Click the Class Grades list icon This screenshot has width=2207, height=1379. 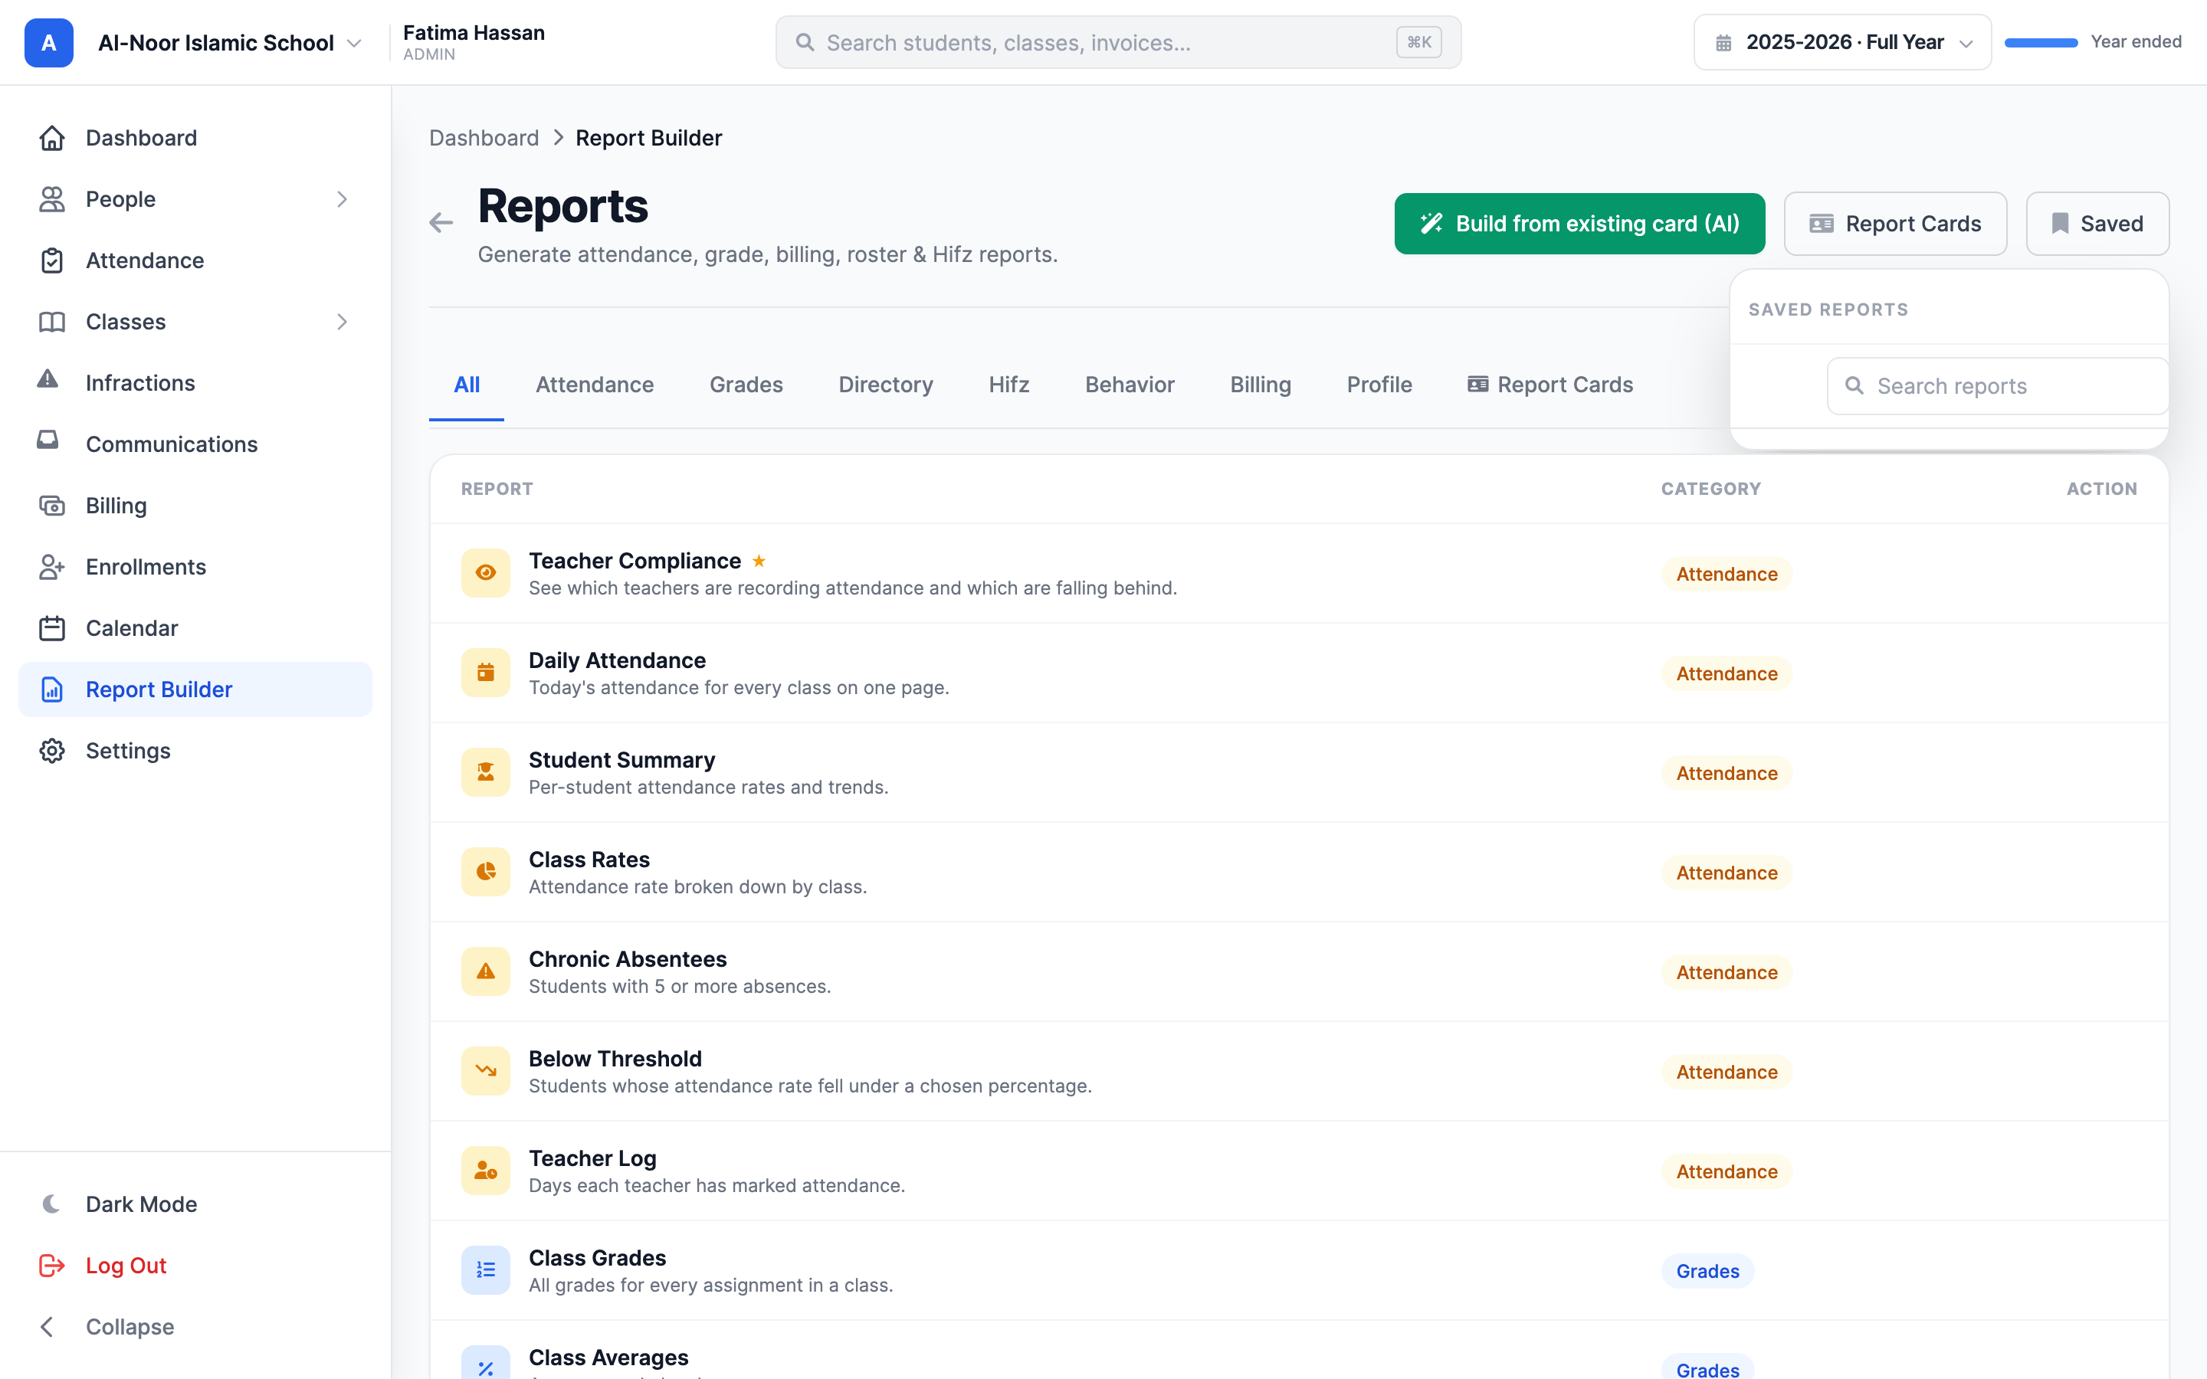pyautogui.click(x=485, y=1269)
